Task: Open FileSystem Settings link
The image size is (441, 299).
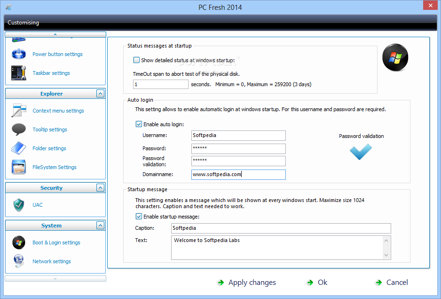Action: [x=54, y=167]
